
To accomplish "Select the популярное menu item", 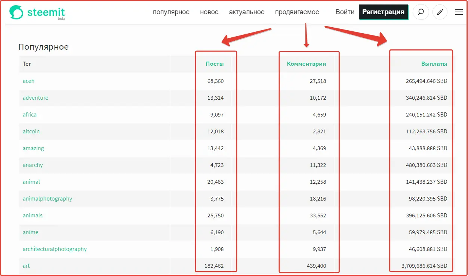I will (x=171, y=12).
